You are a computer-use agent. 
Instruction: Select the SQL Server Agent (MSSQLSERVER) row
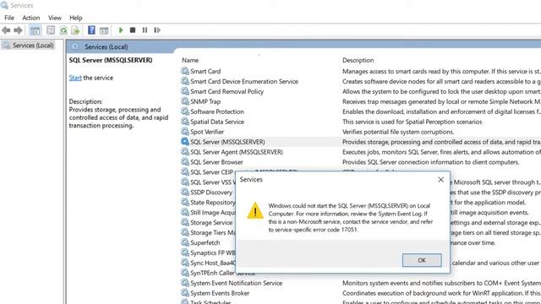(x=237, y=152)
